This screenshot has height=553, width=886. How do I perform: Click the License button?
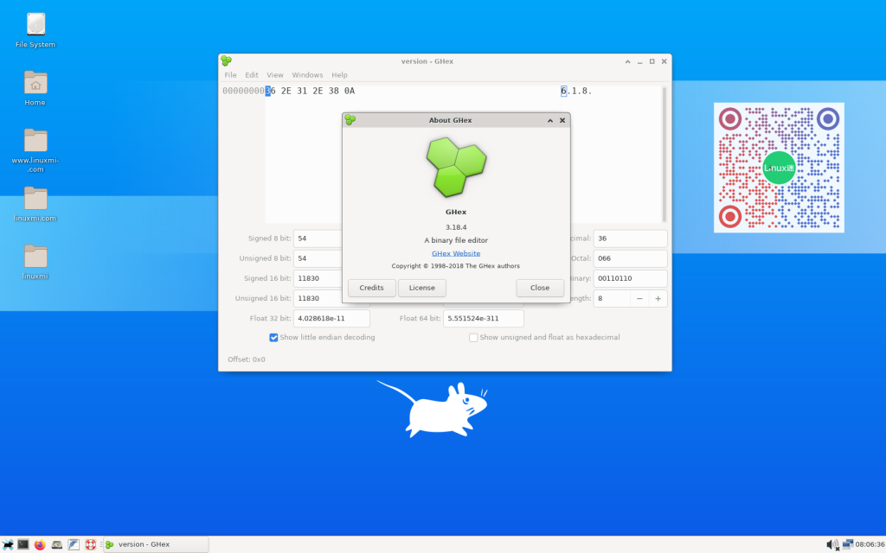coord(422,288)
